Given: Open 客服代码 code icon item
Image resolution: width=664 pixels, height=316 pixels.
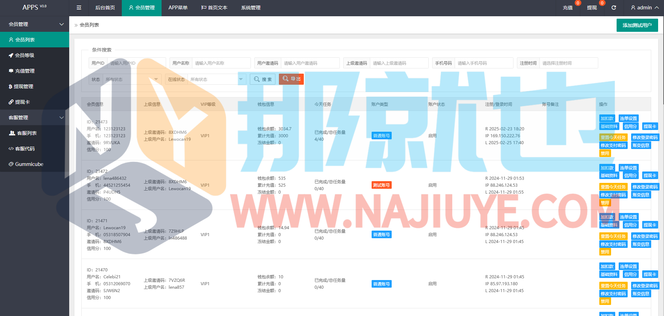Looking at the screenshot, I should pos(25,149).
